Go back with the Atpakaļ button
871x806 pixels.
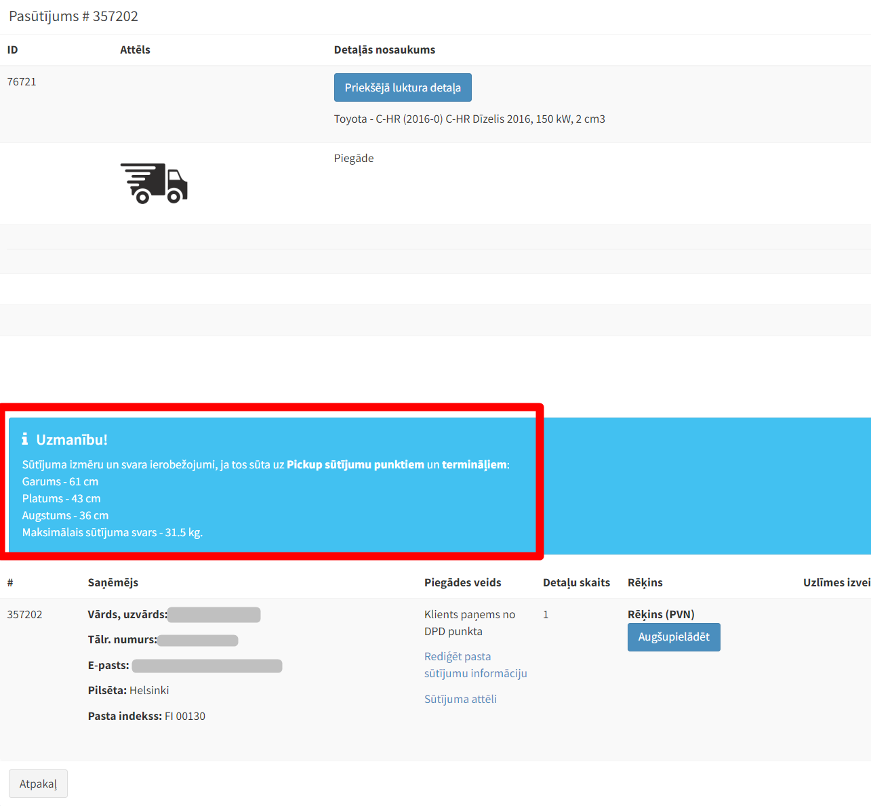tap(38, 784)
